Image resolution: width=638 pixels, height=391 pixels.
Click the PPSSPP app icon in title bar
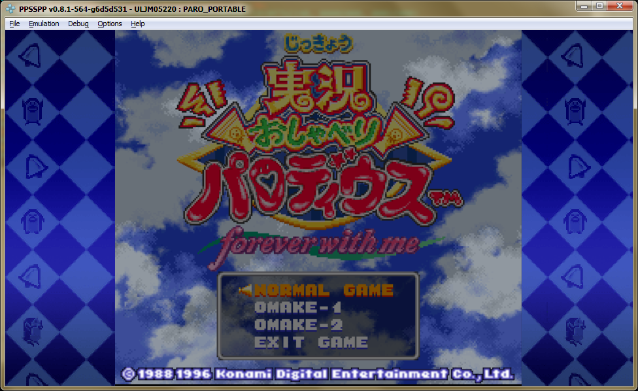[10, 7]
